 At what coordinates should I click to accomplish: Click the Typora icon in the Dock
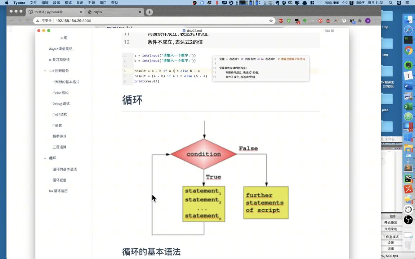coord(409,76)
